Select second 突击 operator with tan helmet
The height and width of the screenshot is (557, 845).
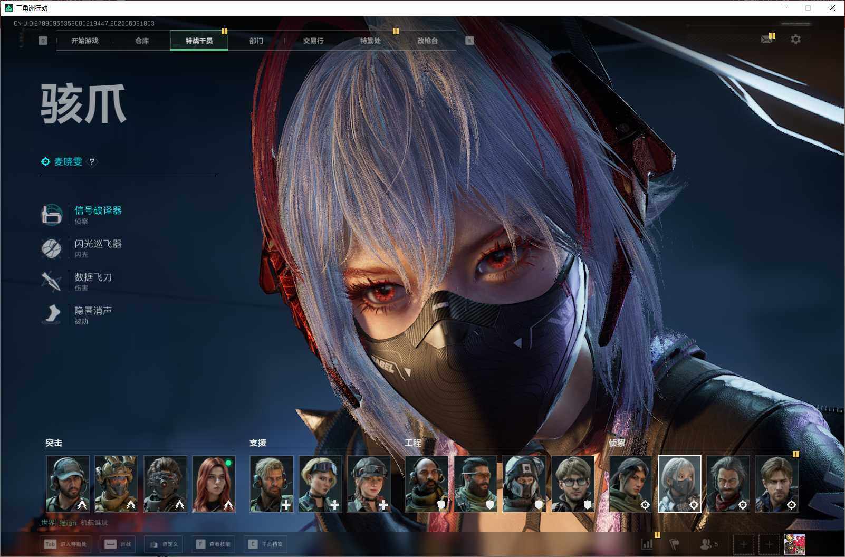click(116, 484)
